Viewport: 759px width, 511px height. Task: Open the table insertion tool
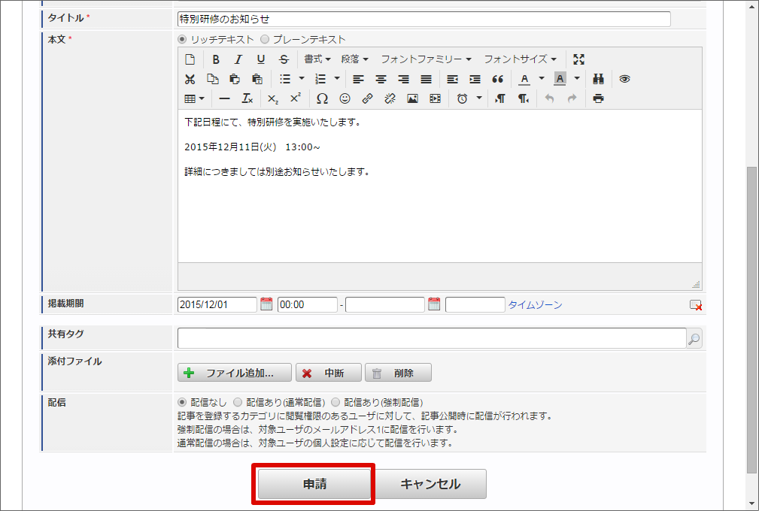190,98
